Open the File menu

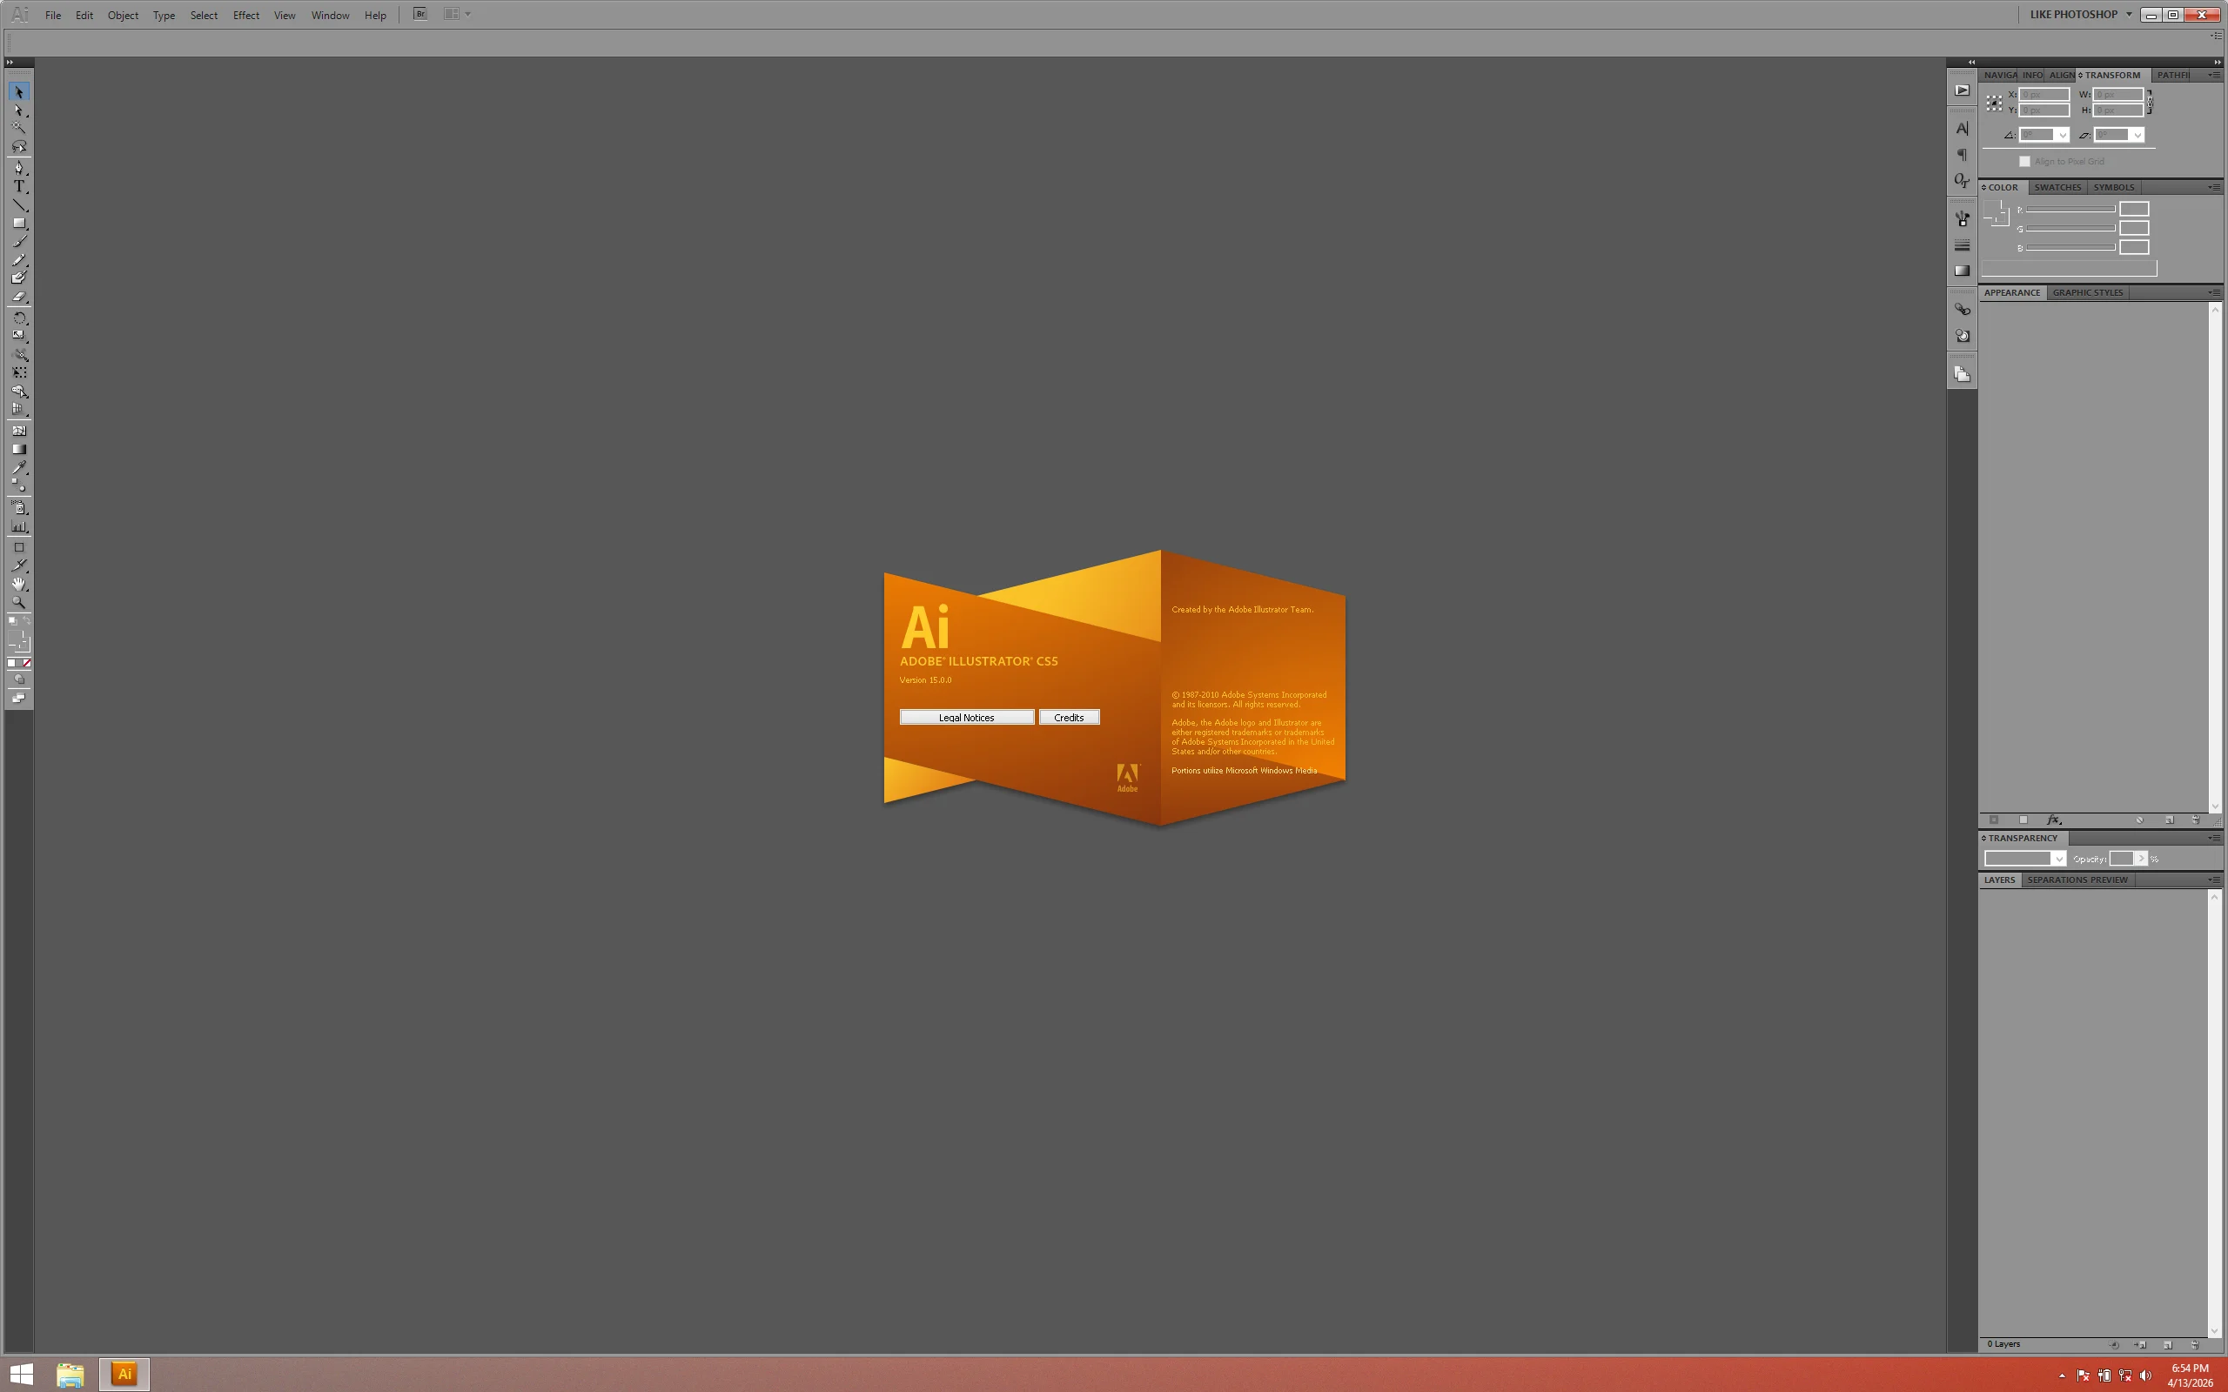53,15
